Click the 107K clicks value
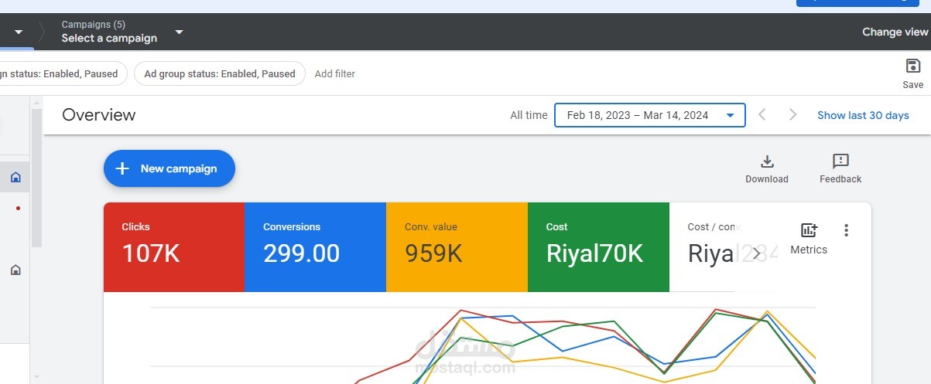This screenshot has height=384, width=931. [x=151, y=253]
